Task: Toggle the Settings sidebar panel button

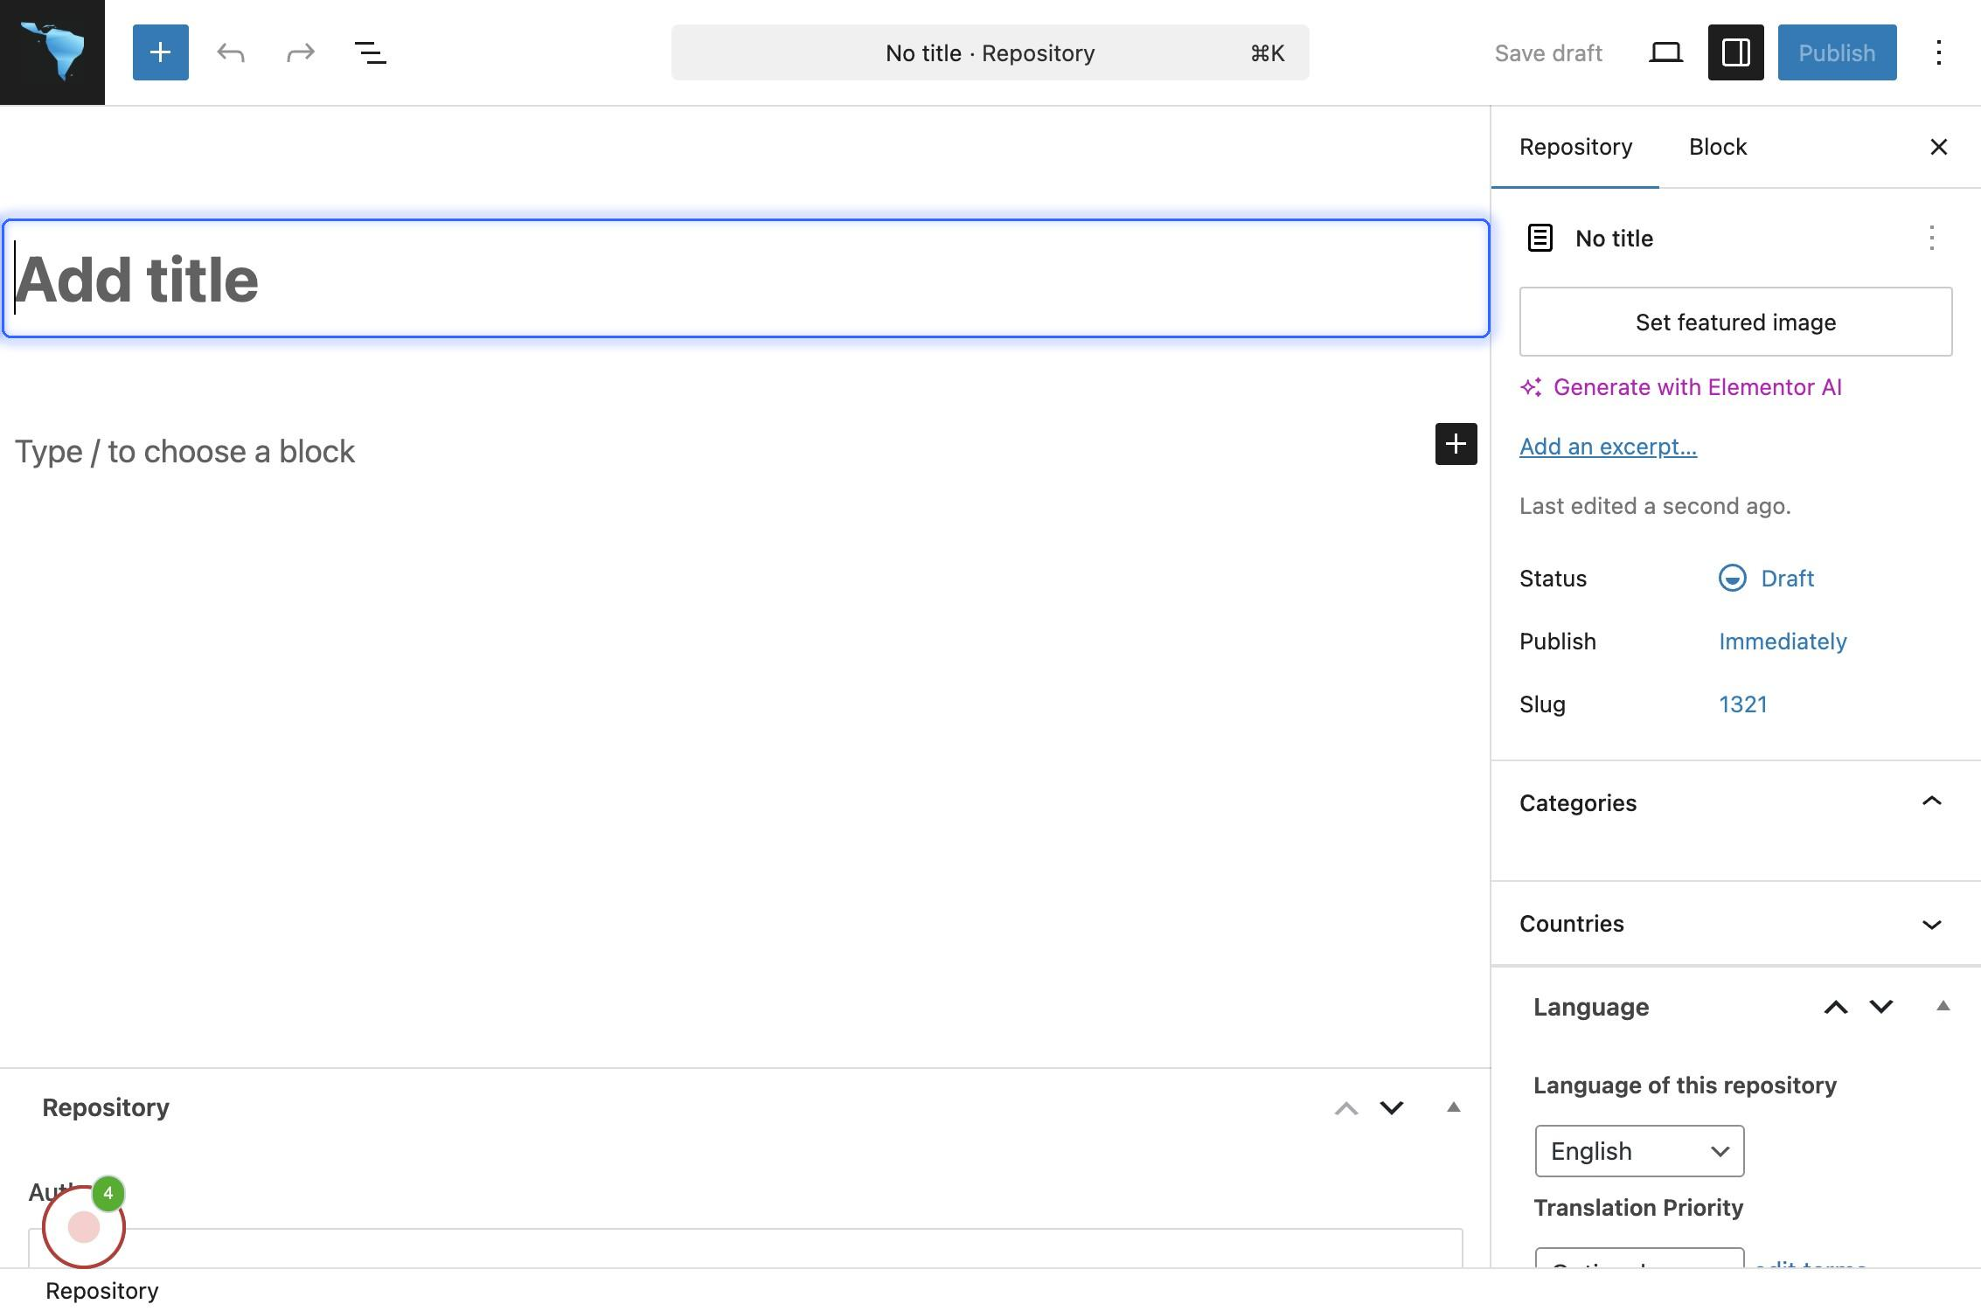Action: click(1735, 52)
